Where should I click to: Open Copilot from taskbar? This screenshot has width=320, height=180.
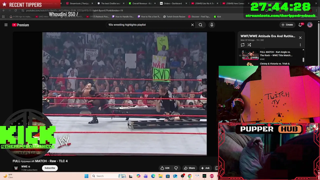pyautogui.click(x=138, y=176)
